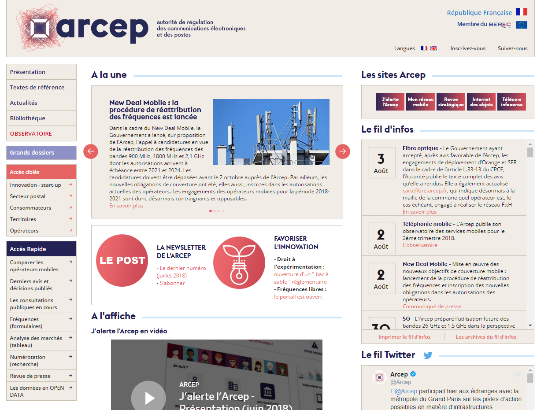537x410 pixels.
Task: Click the Arcep avatar in Twitter feed
Action: point(380,378)
